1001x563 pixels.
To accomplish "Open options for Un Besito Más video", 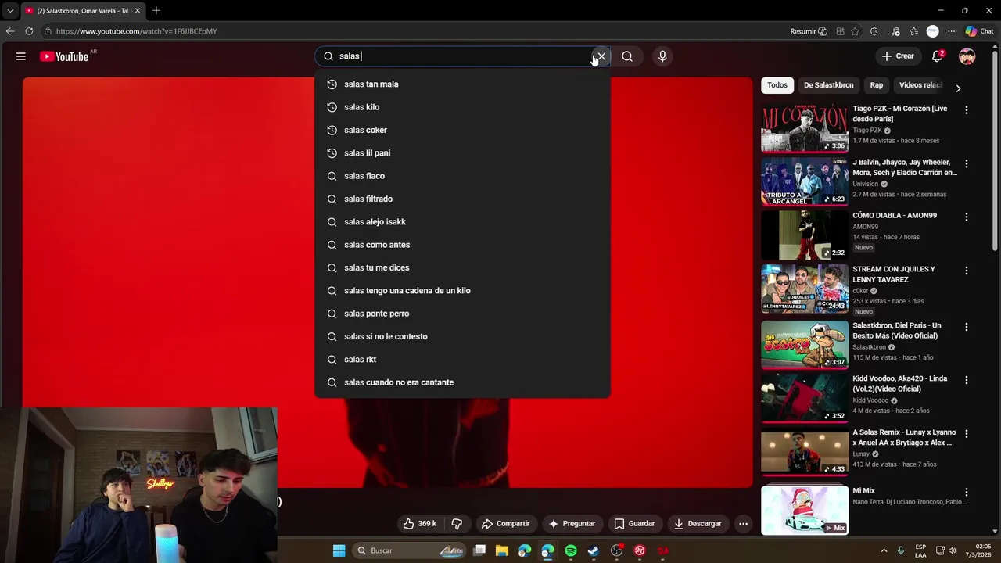I will [x=967, y=327].
